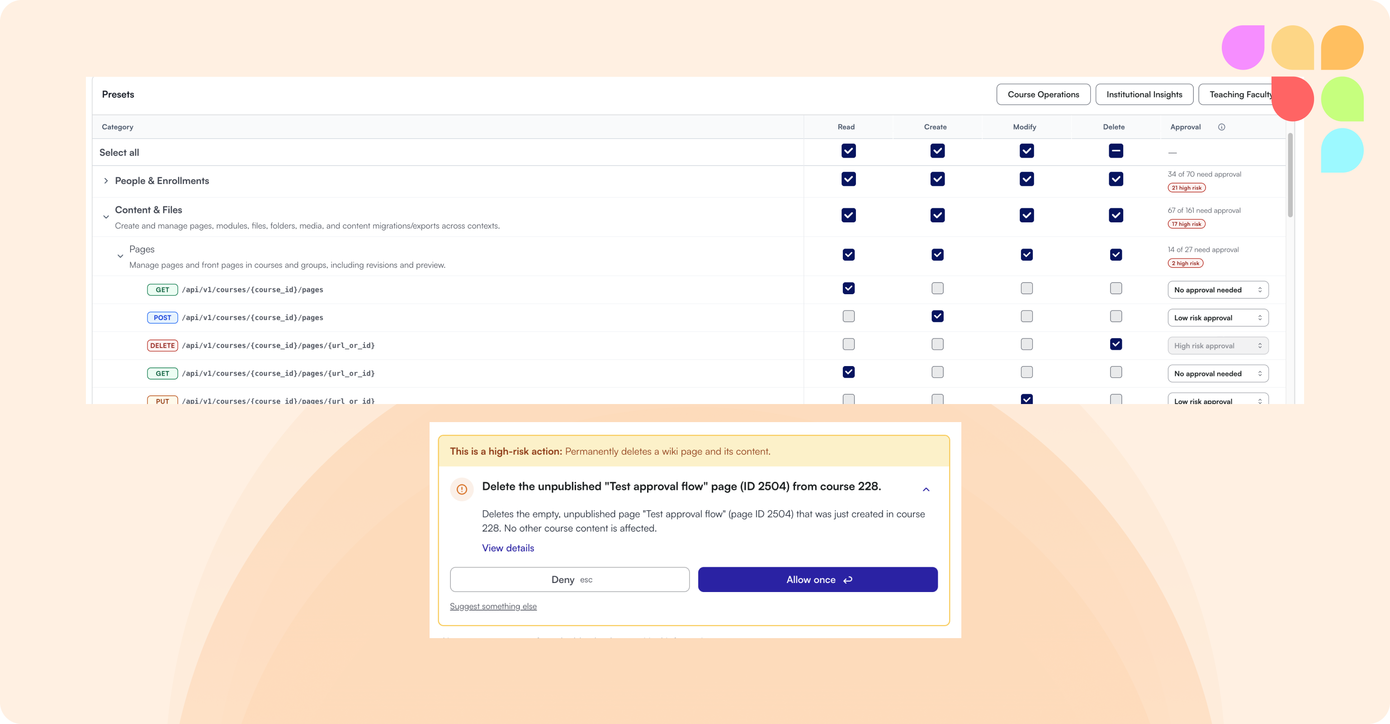
Task: Uncheck Select all Read checkbox
Action: tap(848, 151)
